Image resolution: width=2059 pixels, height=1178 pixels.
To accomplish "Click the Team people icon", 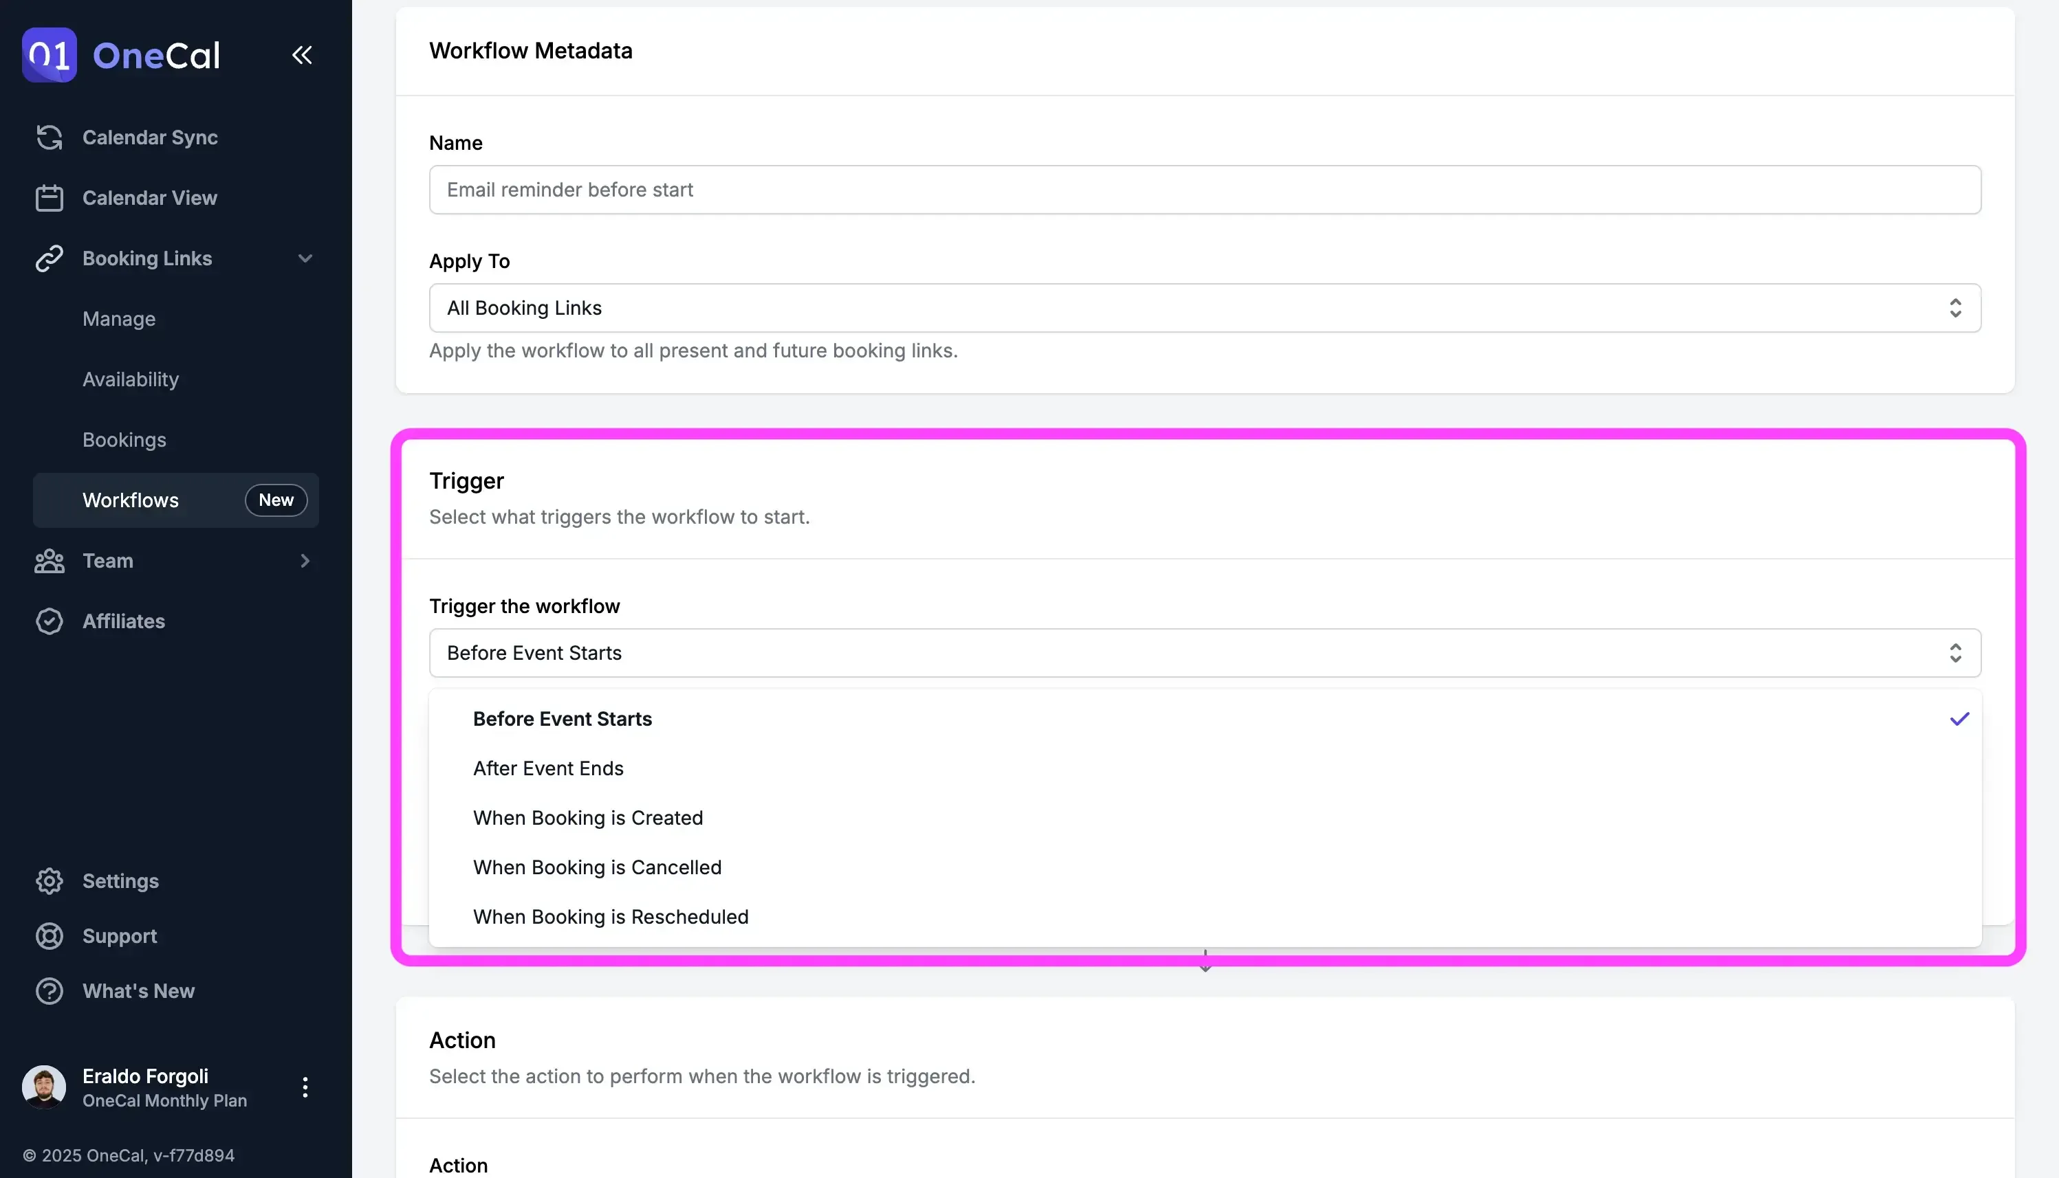I will [x=50, y=561].
